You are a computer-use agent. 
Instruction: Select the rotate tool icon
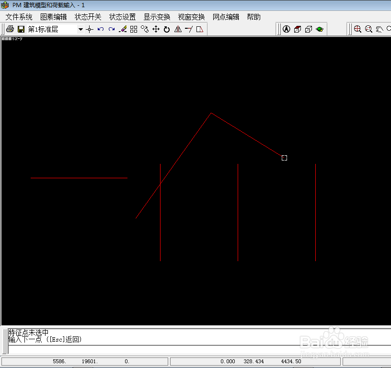point(167,29)
